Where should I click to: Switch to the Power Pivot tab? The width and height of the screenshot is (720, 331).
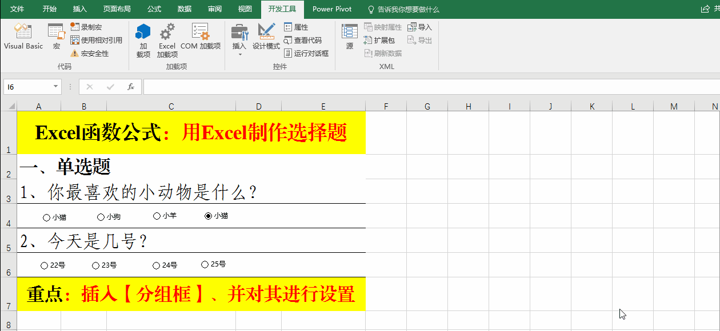pos(332,9)
